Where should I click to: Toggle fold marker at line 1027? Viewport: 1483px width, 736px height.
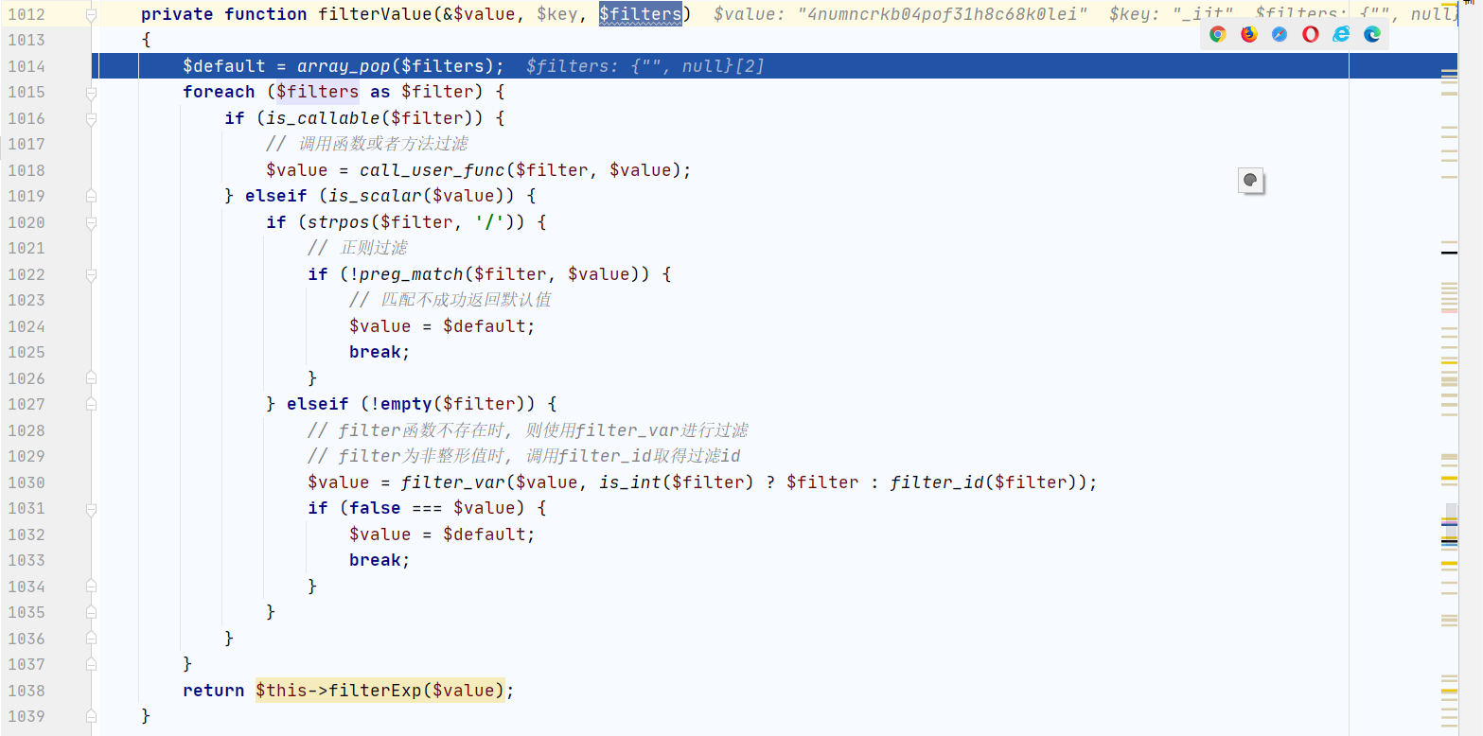(92, 404)
